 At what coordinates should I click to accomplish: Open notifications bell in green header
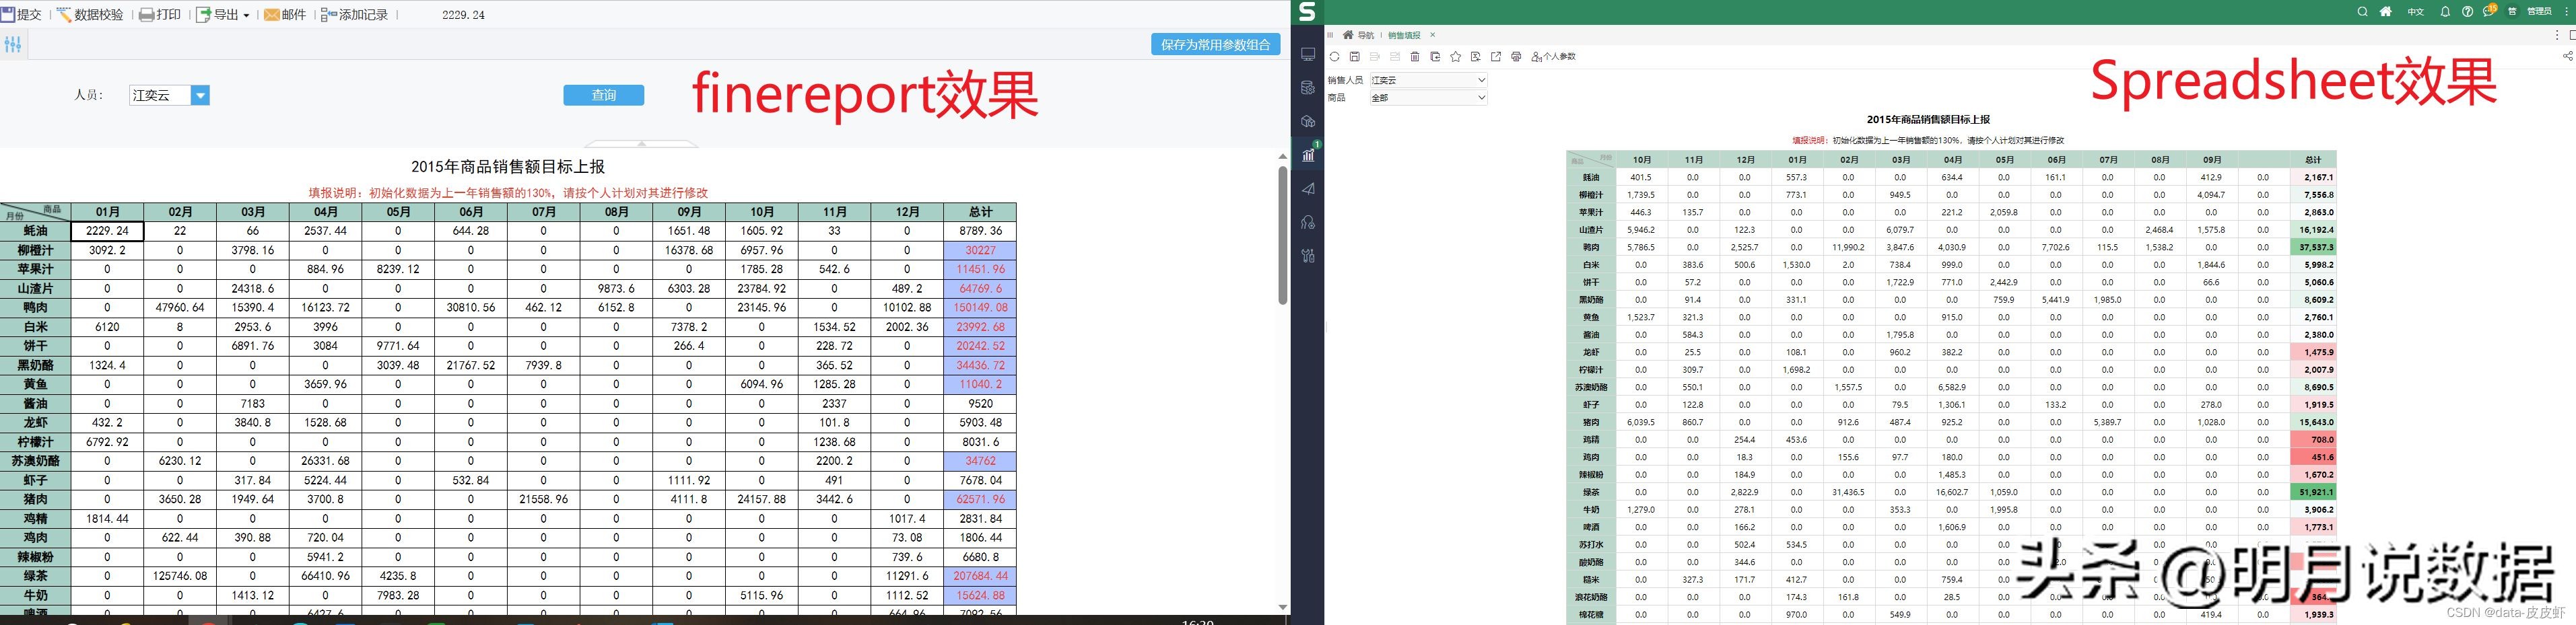(x=2445, y=12)
